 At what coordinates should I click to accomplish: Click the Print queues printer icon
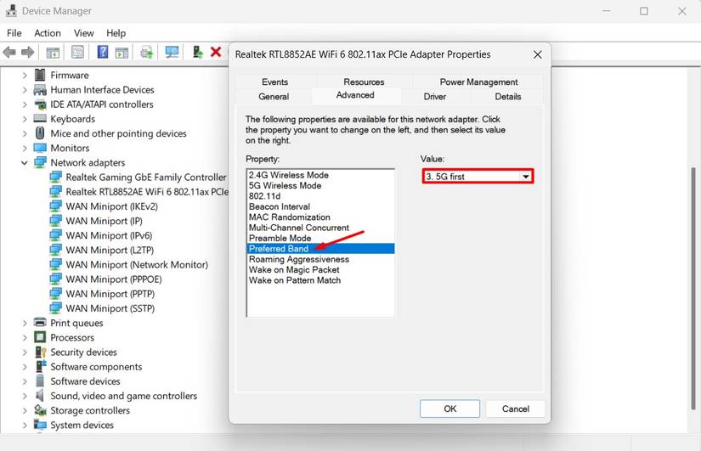(x=40, y=322)
